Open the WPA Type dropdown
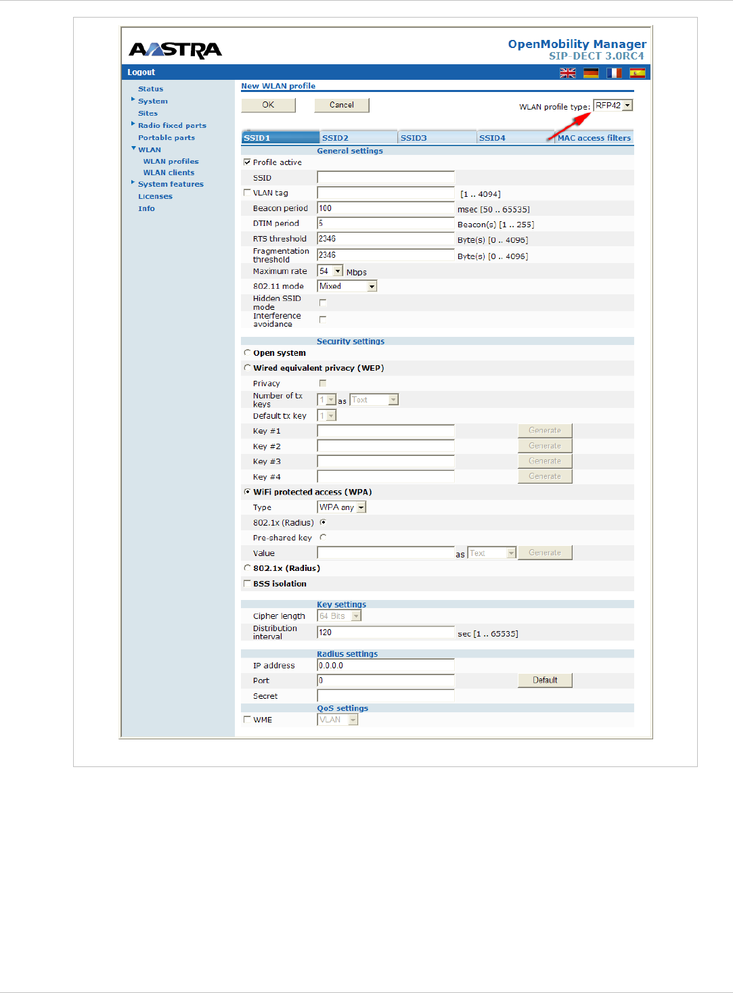 click(x=342, y=507)
